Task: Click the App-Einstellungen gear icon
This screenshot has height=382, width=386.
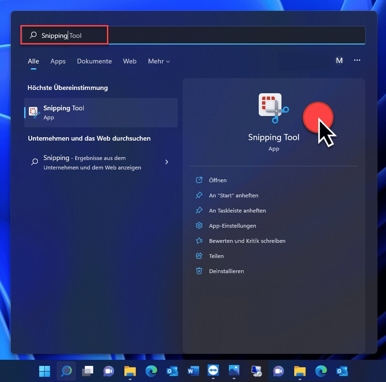Action: tap(199, 225)
